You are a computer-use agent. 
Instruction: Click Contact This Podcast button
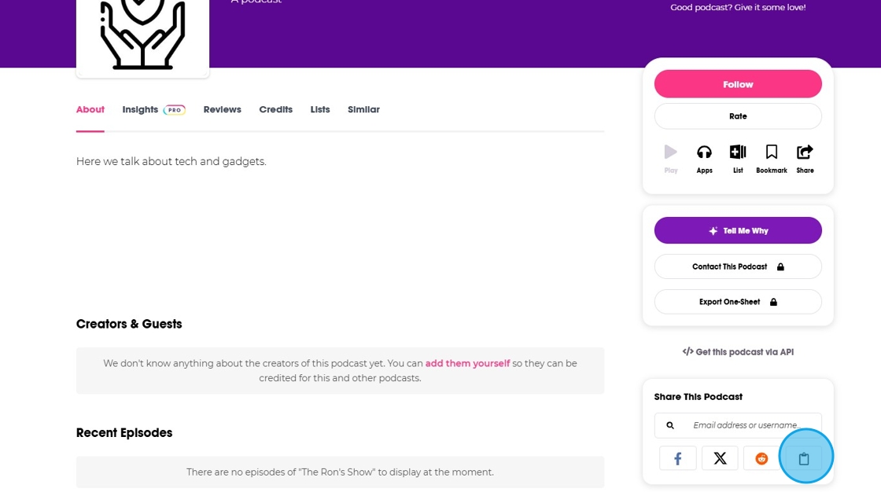point(738,266)
